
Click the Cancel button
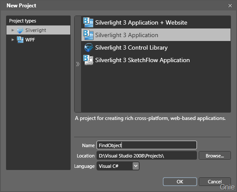(215, 182)
